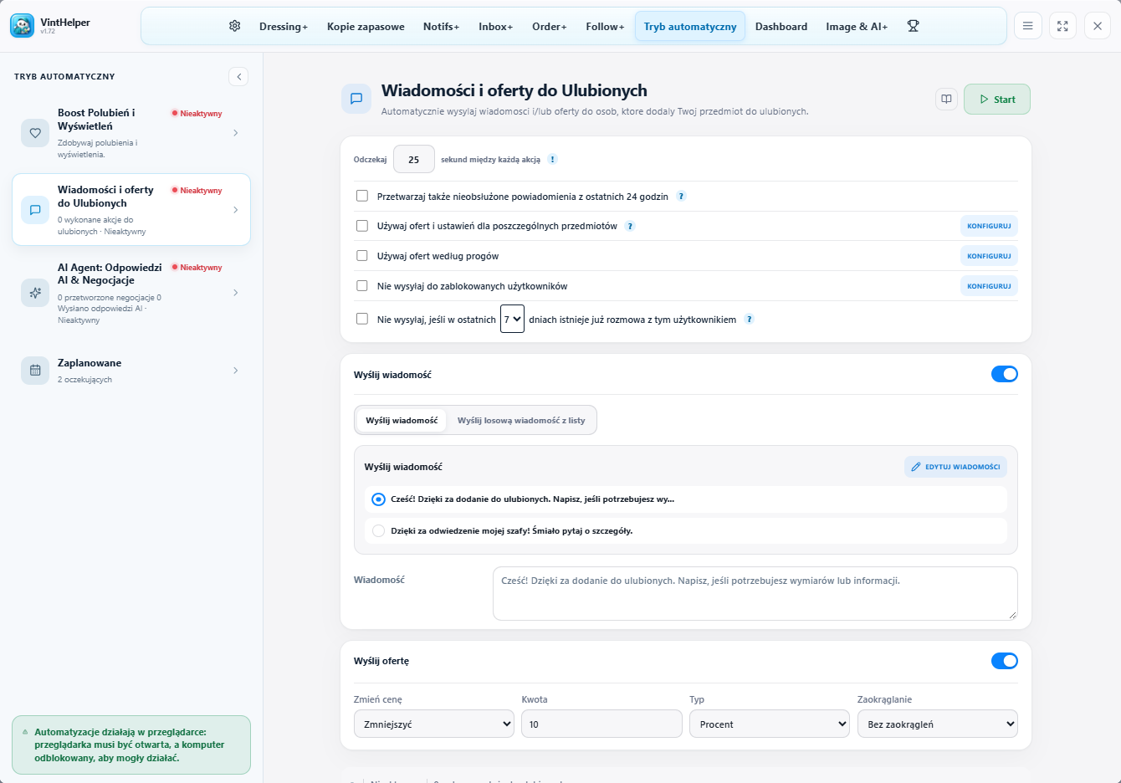The height and width of the screenshot is (783, 1121).
Task: Click the trophy icon in the navigation bar
Action: [913, 26]
